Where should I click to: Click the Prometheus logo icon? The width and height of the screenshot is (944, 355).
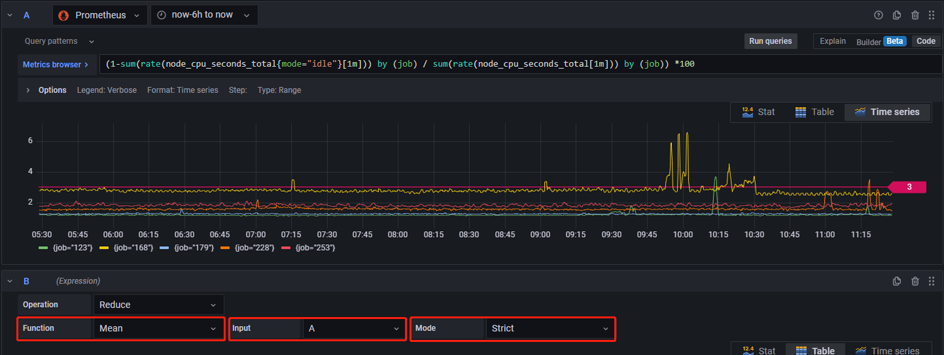(x=64, y=15)
